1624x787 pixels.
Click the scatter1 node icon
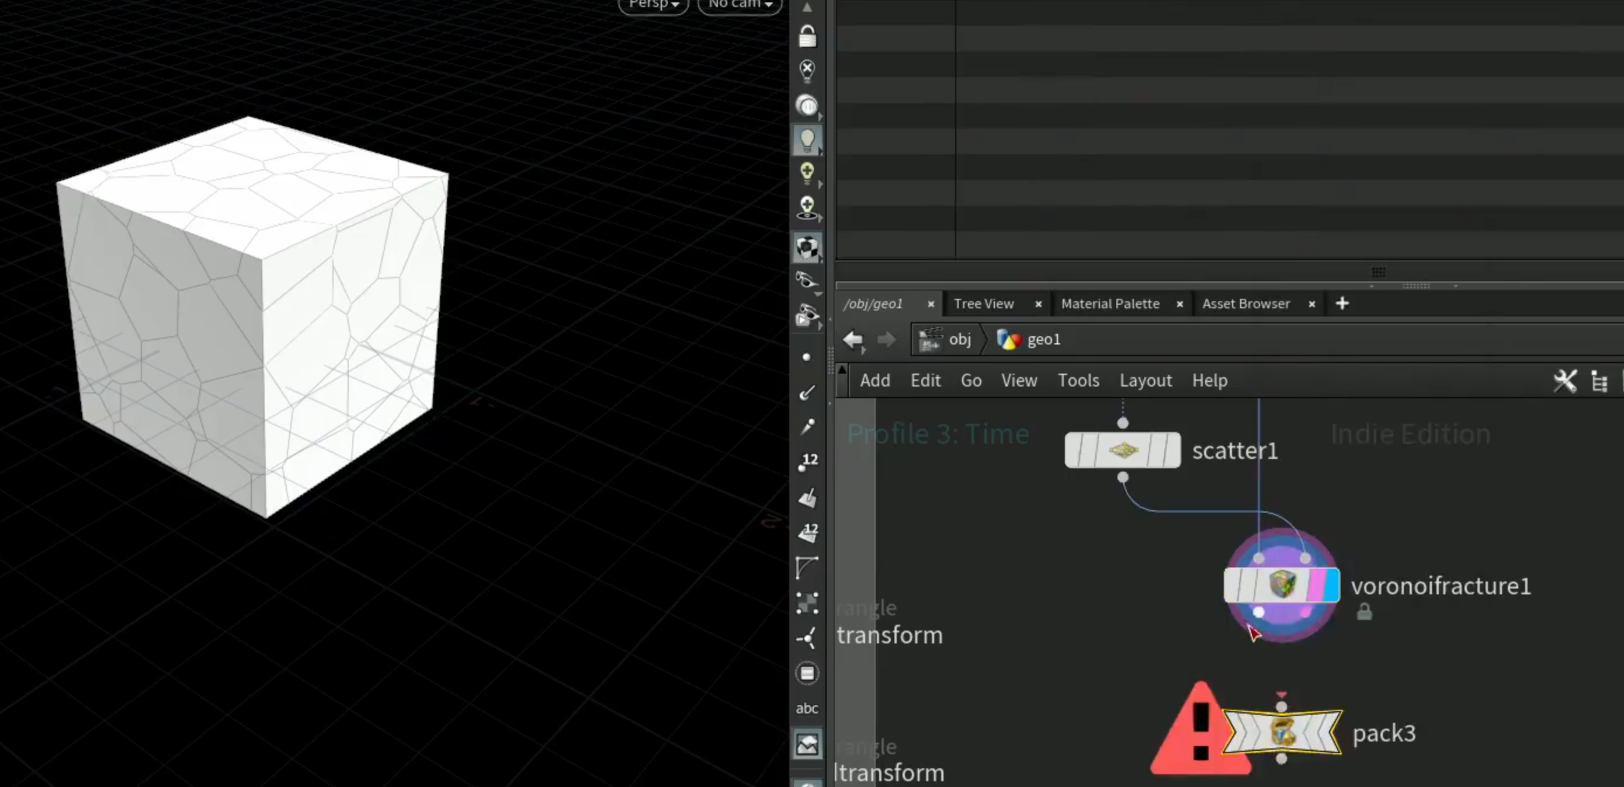[1123, 450]
